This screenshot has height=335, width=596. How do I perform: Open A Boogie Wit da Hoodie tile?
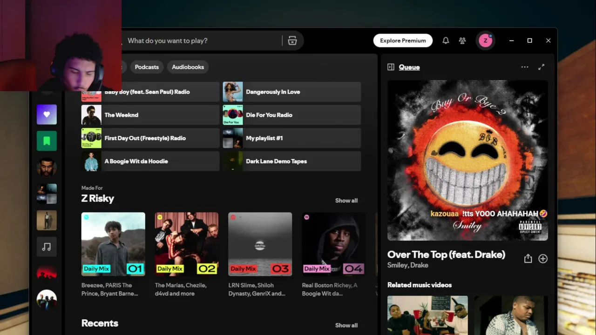pos(150,161)
